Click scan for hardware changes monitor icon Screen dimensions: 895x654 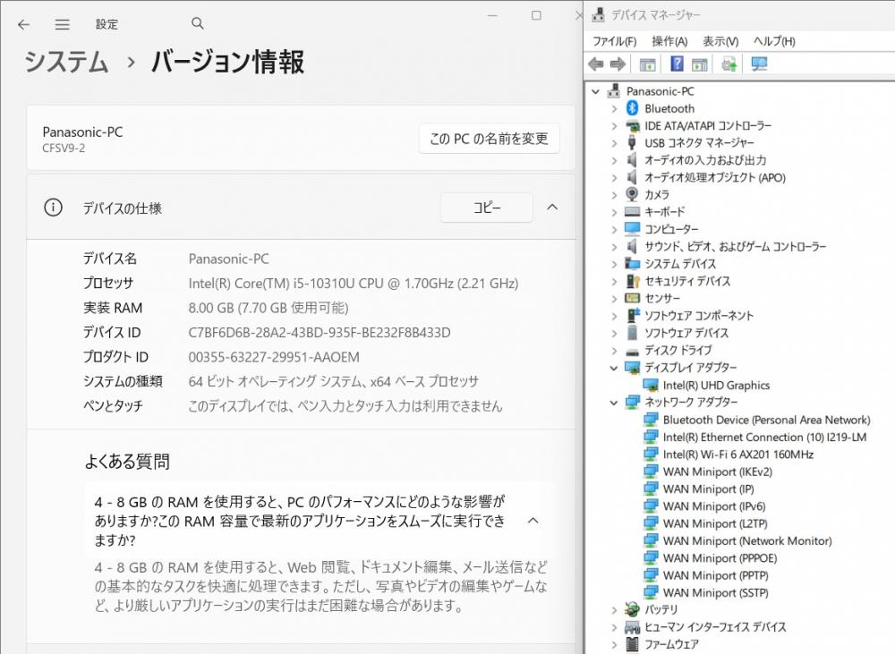click(x=759, y=64)
